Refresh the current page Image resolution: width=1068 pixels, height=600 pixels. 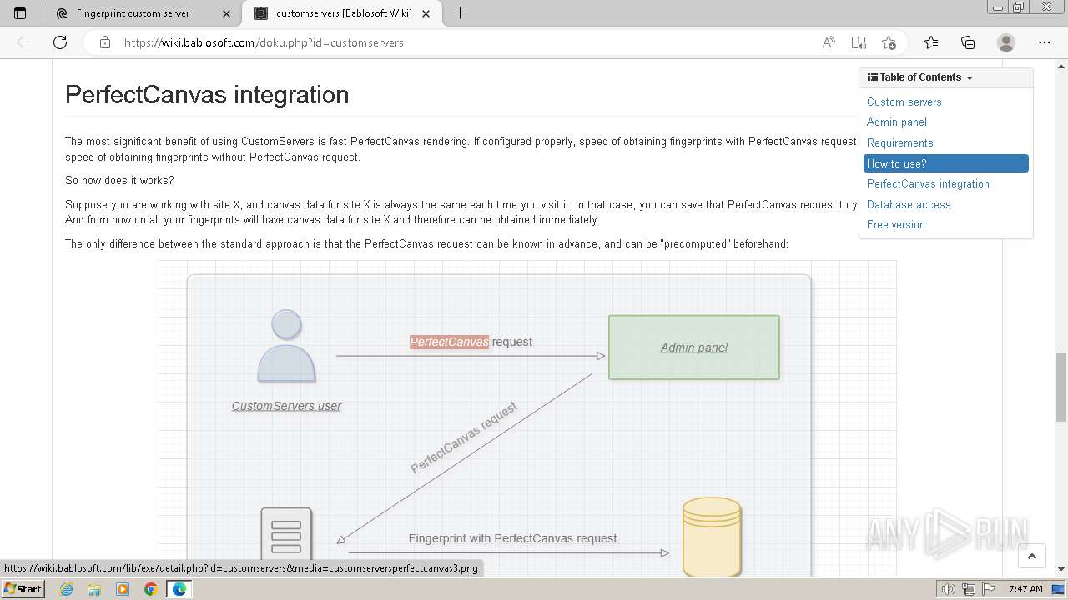coord(60,42)
